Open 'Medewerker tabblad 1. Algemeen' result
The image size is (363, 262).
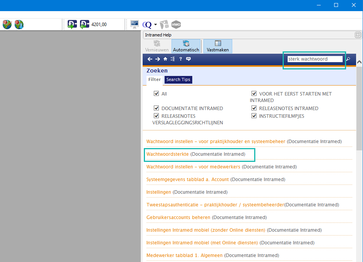point(185,255)
